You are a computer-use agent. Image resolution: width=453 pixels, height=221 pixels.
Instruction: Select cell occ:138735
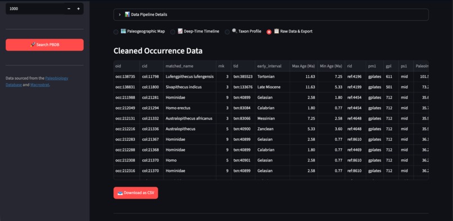tap(126, 76)
